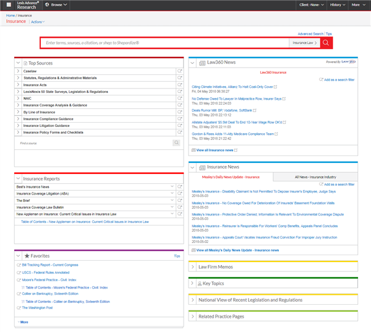Add Insurance Coverage Analysis & Guidance filter icon

pos(180,105)
